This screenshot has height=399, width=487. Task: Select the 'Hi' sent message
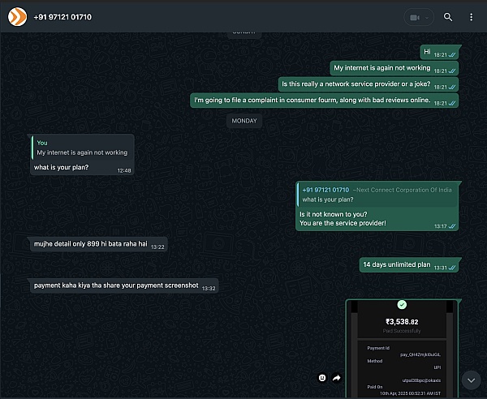pyautogui.click(x=439, y=52)
